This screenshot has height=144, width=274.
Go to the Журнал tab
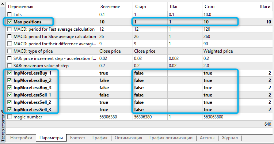click(x=230, y=138)
